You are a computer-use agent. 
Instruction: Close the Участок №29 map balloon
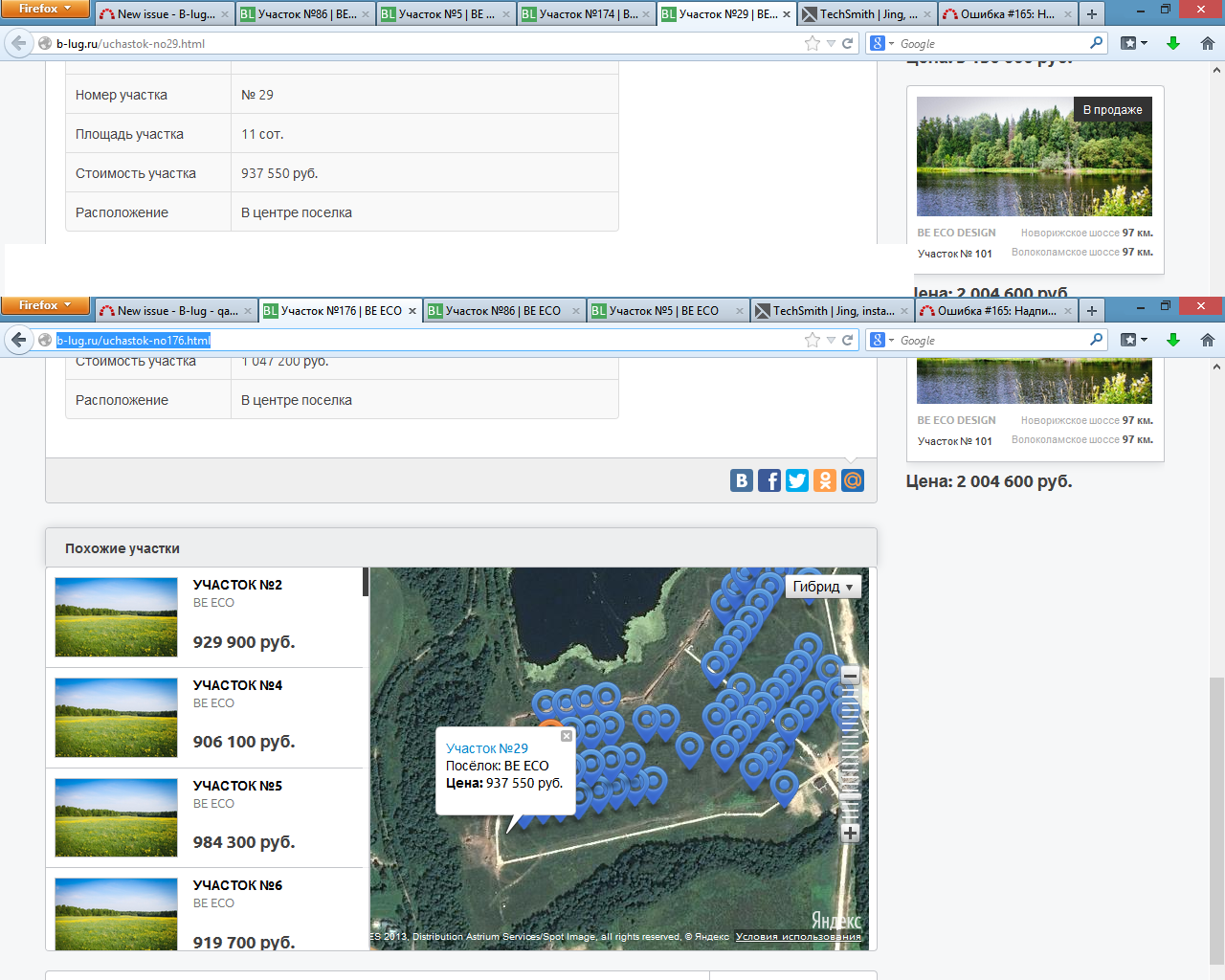click(567, 736)
